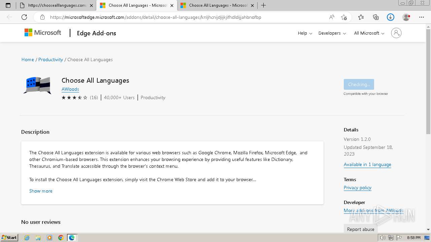Image resolution: width=431 pixels, height=242 pixels.
Task: Open the Action Center flag tray icon
Action: coord(399,238)
